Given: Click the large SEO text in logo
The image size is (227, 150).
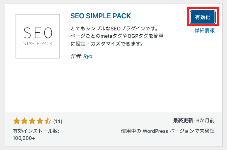Looking at the screenshot, I should click(38, 33).
